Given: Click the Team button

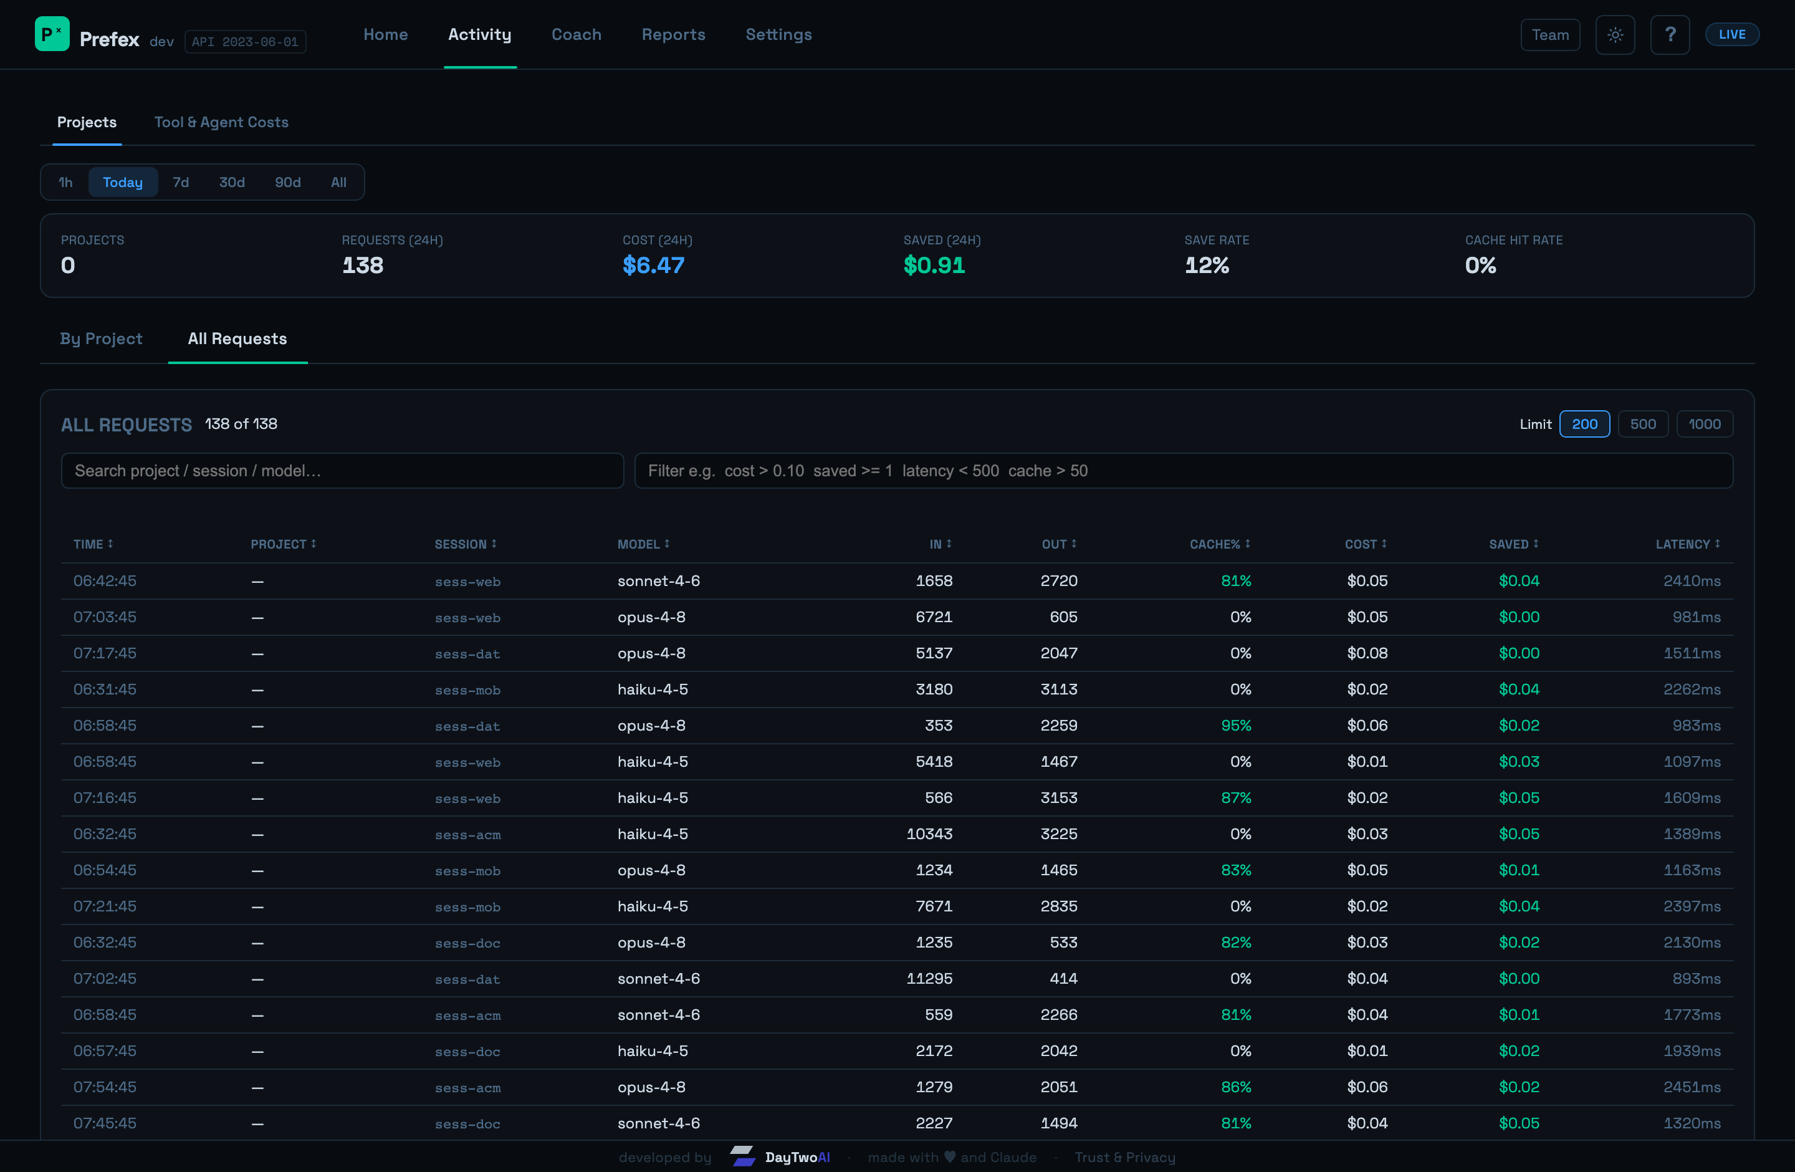Looking at the screenshot, I should click(1550, 35).
